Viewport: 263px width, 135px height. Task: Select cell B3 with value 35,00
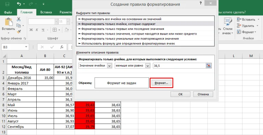pos(45,78)
